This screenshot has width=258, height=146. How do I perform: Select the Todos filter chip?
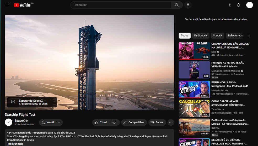185,36
